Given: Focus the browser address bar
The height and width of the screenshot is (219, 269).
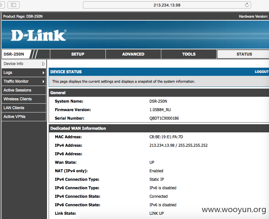Looking at the screenshot, I should [167, 5].
